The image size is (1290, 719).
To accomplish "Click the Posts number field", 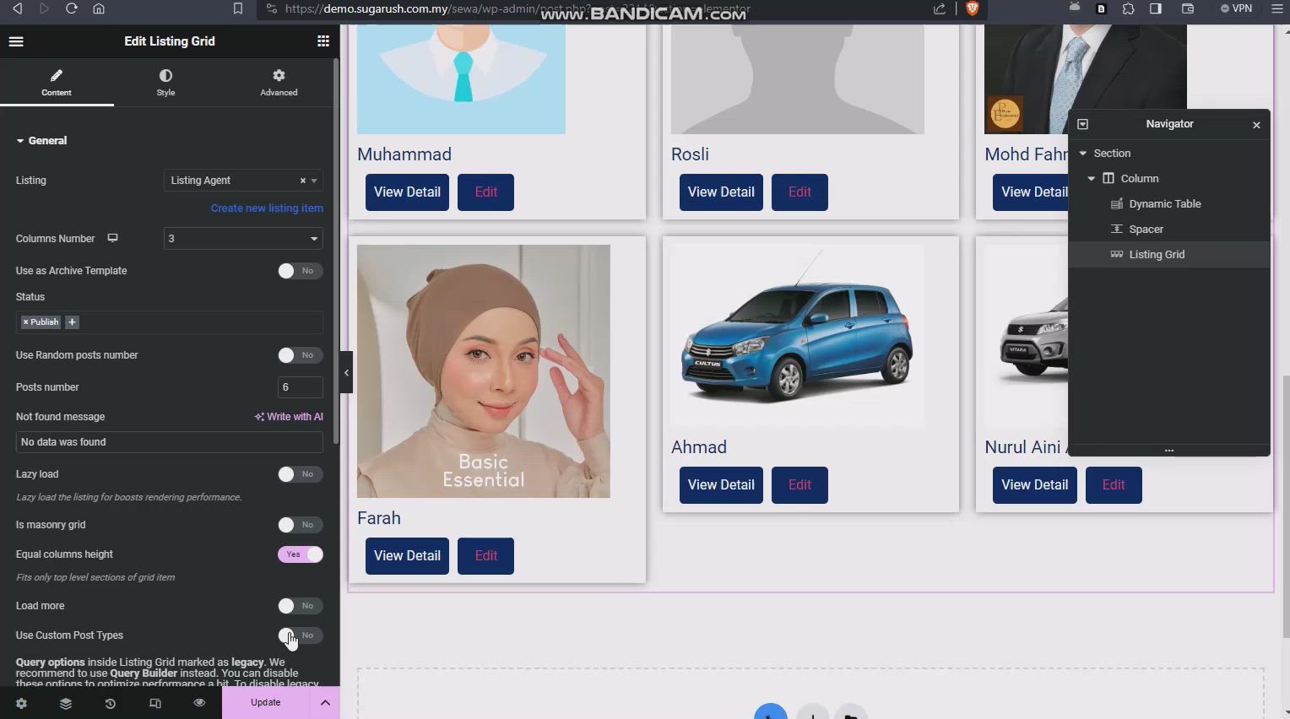I will 300,387.
